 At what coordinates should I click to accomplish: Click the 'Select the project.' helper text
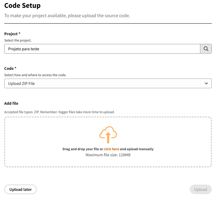(18, 40)
